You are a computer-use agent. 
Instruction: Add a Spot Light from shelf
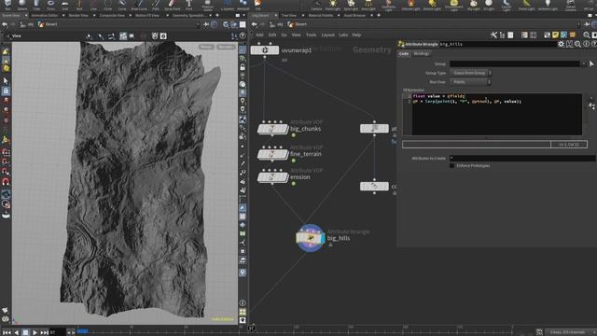click(351, 5)
